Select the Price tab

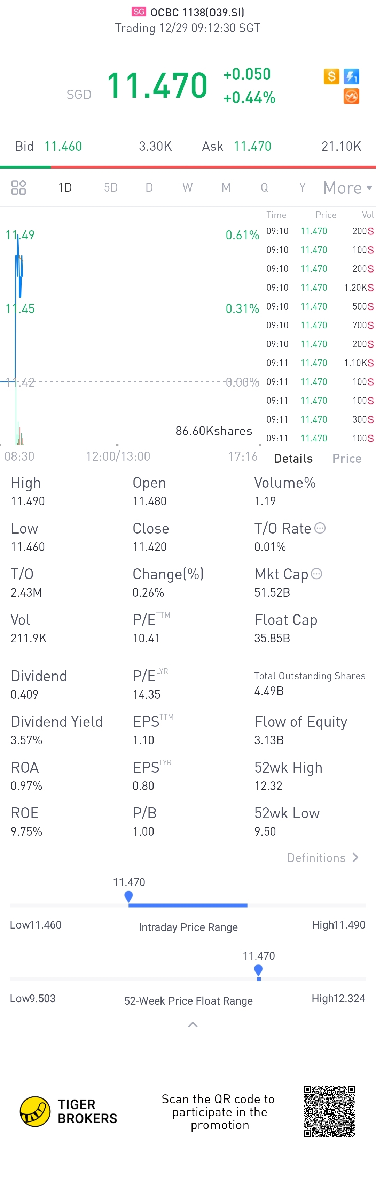347,458
